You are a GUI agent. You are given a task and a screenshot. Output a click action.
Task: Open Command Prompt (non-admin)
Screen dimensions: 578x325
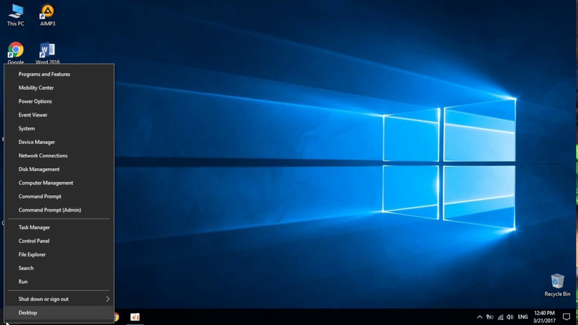(x=59, y=196)
